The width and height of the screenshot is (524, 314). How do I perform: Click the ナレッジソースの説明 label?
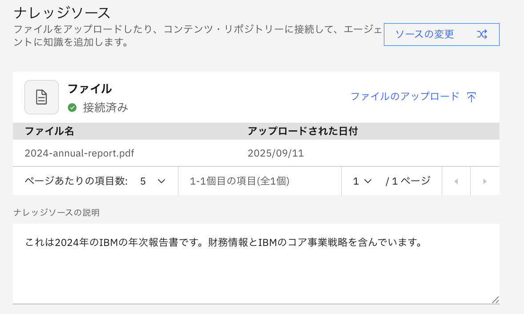tap(56, 213)
